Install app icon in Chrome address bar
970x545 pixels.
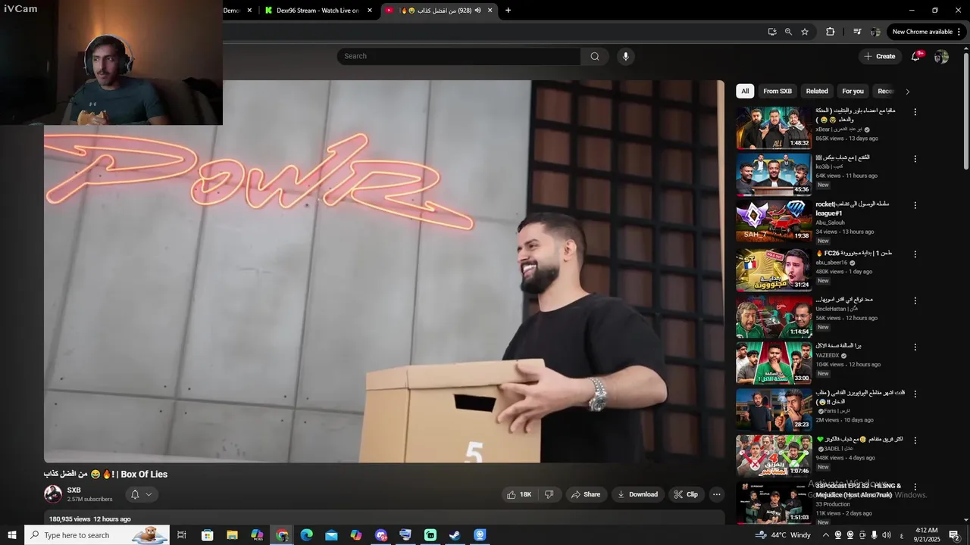pos(772,32)
